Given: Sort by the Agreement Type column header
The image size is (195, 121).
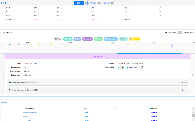Looking at the screenshot, I should 29,109.
